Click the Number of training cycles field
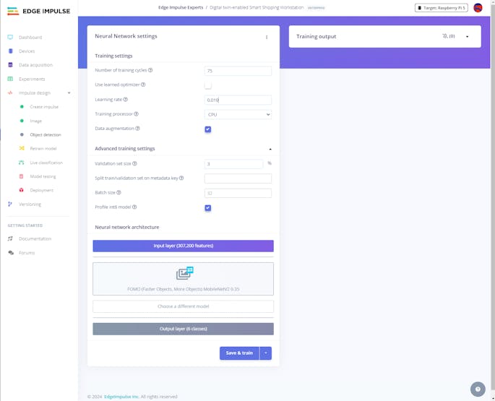Image resolution: width=495 pixels, height=401 pixels. [238, 71]
